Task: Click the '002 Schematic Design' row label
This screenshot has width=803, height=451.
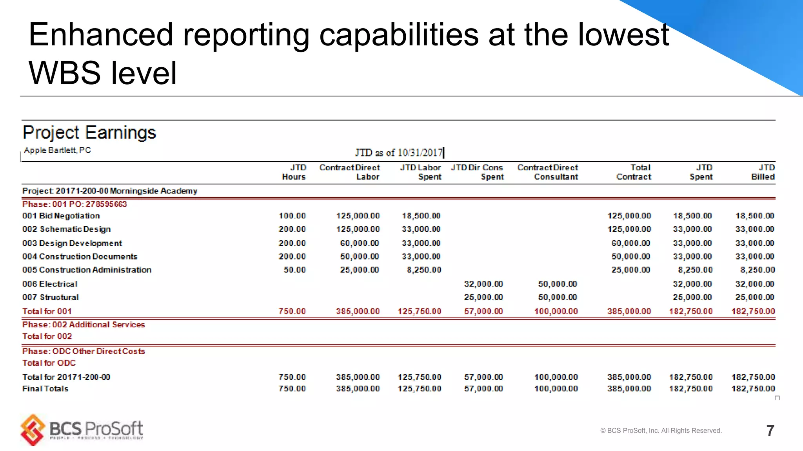Action: tap(67, 229)
